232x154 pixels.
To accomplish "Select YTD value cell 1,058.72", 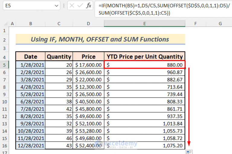I will pyautogui.click(x=145, y=138).
